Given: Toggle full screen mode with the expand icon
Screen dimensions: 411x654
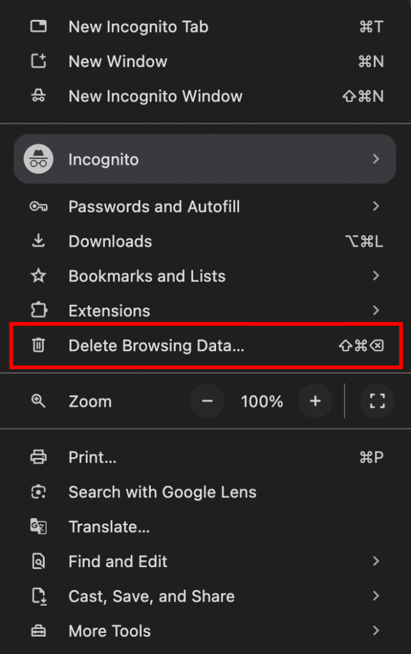Looking at the screenshot, I should click(376, 401).
